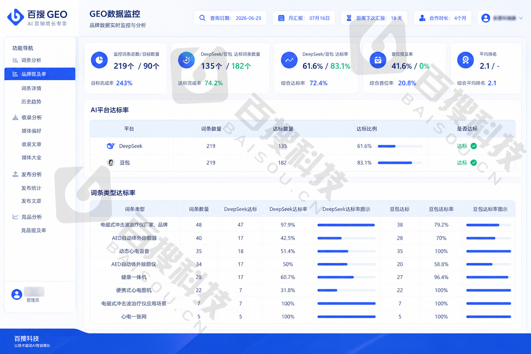The height and width of the screenshot is (354, 531).
Task: Click the 查询日期 2026-06-23 field
Action: point(230,18)
